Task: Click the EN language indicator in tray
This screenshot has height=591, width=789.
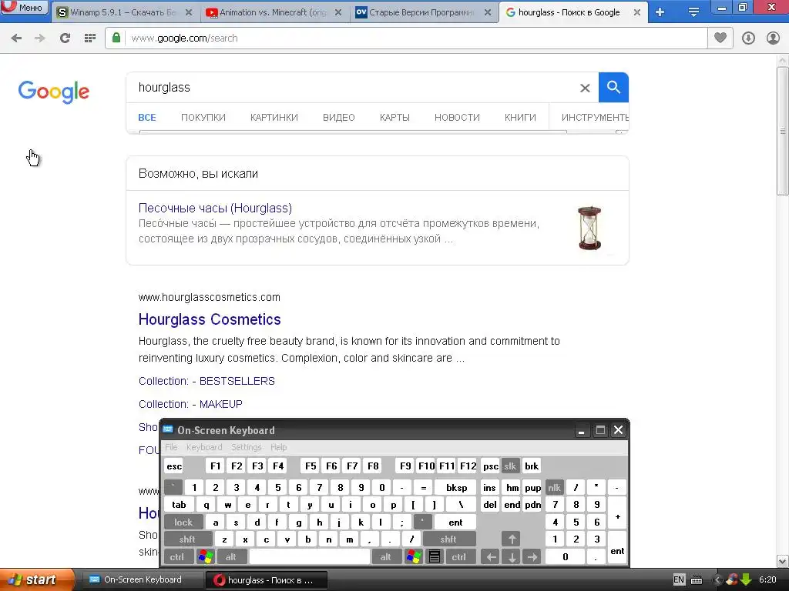Action: tap(678, 580)
